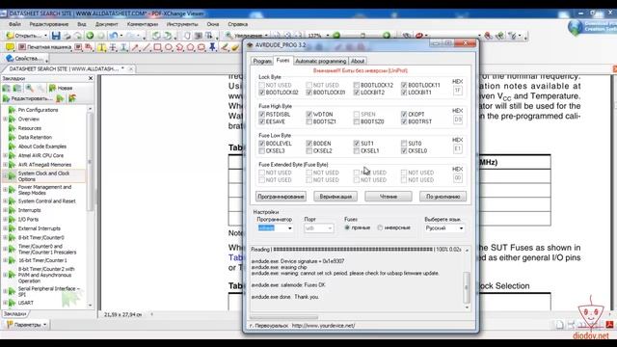Screen dimensions: 617x347
Task: Click the rotate counterclockwise icon
Action: click(x=156, y=36)
